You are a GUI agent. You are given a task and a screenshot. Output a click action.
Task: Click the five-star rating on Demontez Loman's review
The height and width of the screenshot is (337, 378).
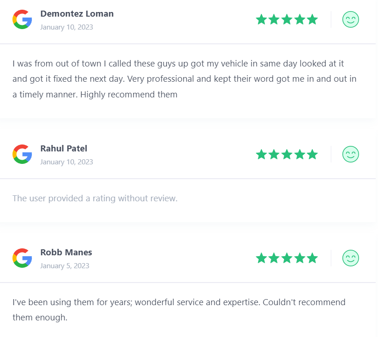click(x=287, y=19)
